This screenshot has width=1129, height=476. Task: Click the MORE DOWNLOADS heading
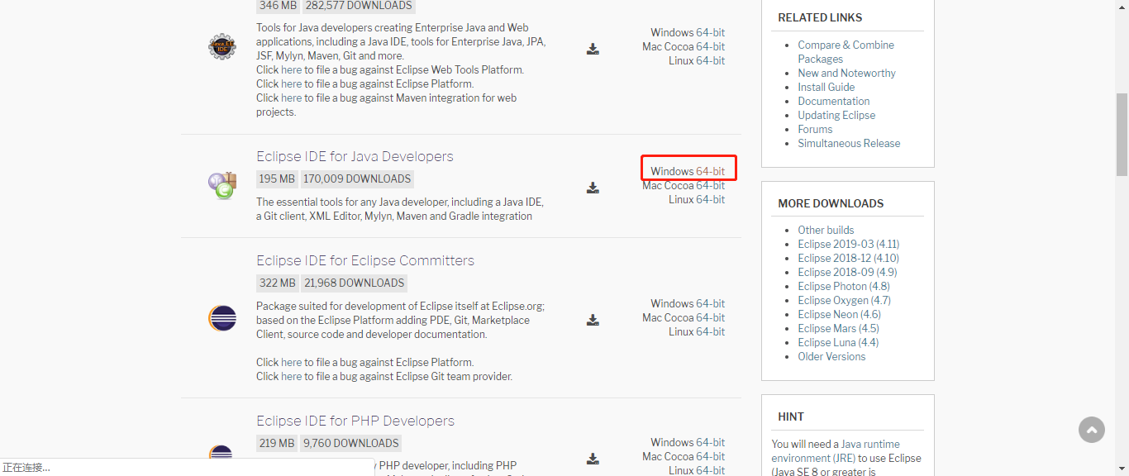point(831,203)
